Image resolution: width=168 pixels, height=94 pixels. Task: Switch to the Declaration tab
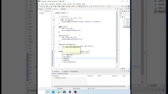tap(73, 71)
